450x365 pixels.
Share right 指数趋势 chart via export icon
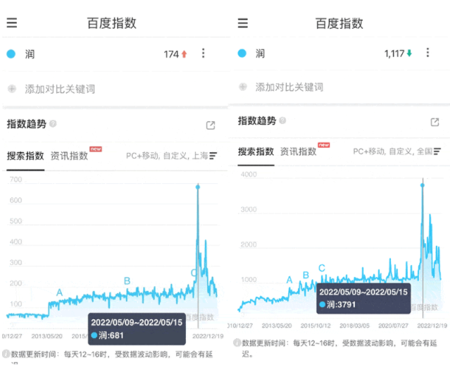pyautogui.click(x=435, y=122)
